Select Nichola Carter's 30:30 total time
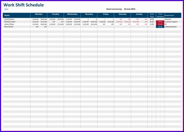Viewport: 184px width, 132px height. coord(152,22)
